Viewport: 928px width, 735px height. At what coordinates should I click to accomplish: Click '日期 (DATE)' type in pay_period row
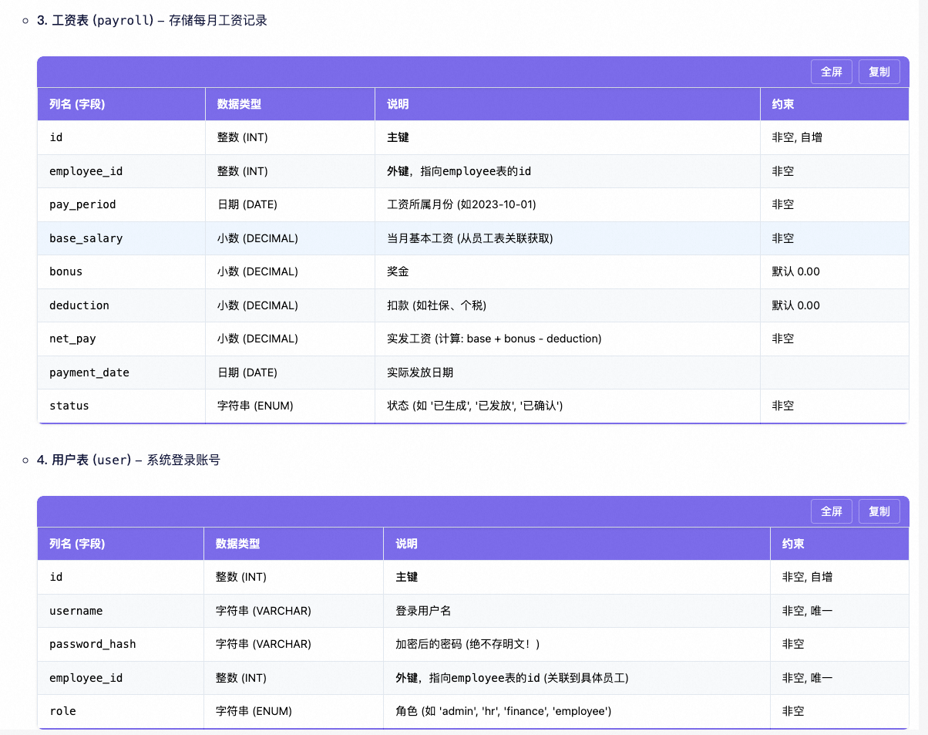point(247,204)
